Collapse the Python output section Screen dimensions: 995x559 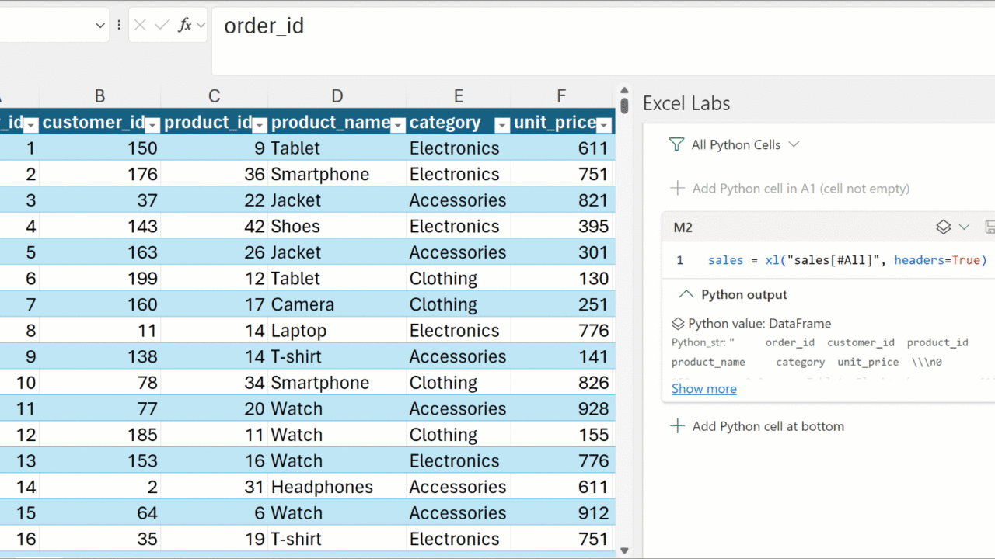686,295
